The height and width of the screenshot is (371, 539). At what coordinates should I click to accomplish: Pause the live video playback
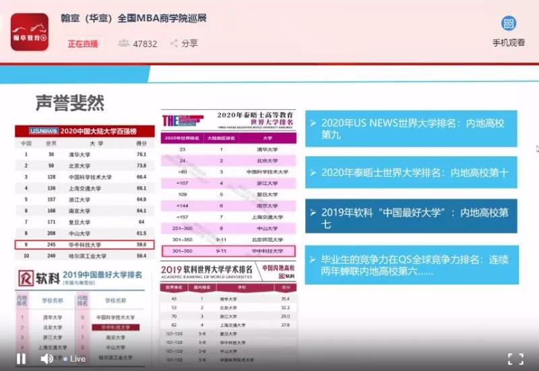(x=22, y=359)
